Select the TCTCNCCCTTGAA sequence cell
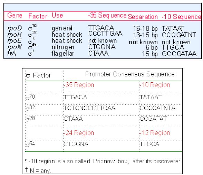The image size is (203, 175). point(89,108)
